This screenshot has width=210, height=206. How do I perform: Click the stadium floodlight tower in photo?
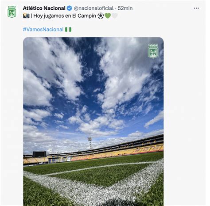coord(90,143)
